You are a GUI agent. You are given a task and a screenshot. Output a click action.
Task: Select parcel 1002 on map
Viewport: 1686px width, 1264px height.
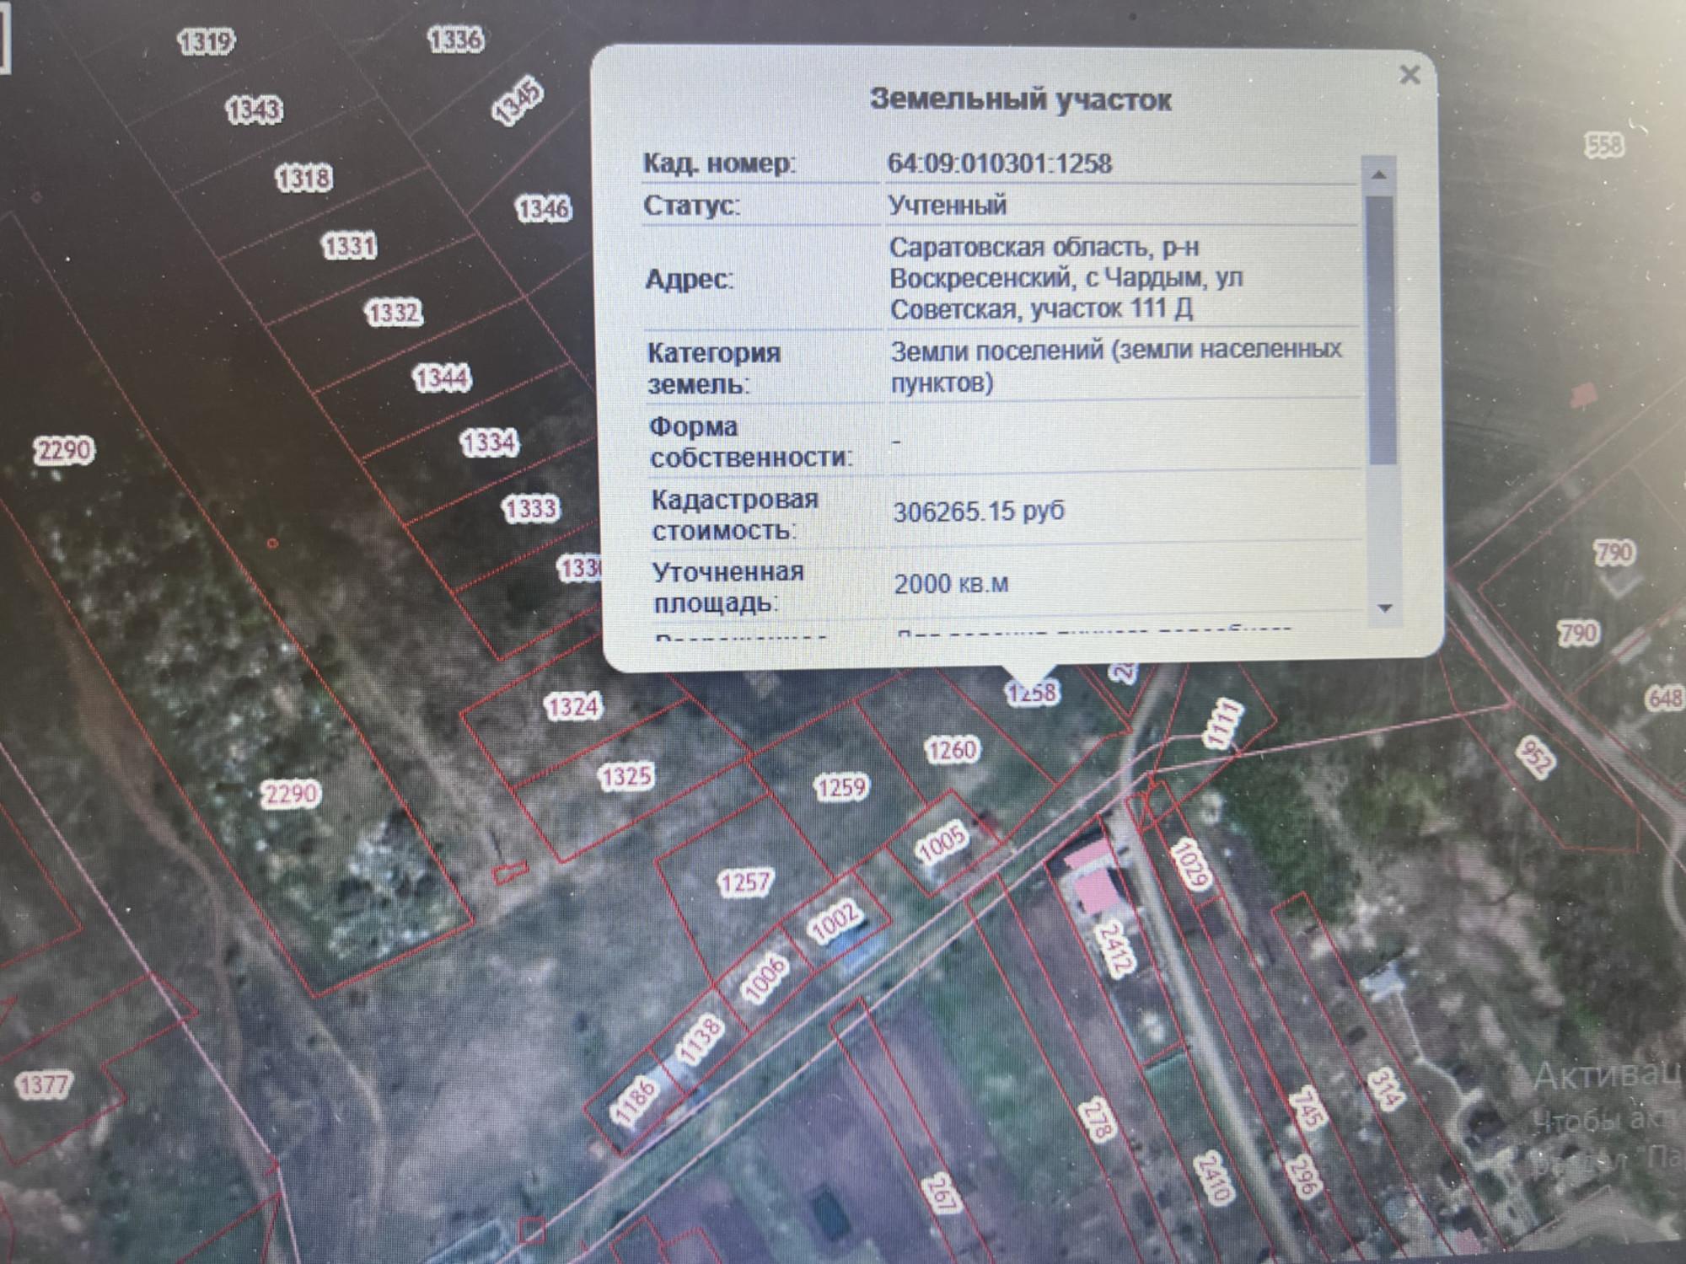(834, 921)
